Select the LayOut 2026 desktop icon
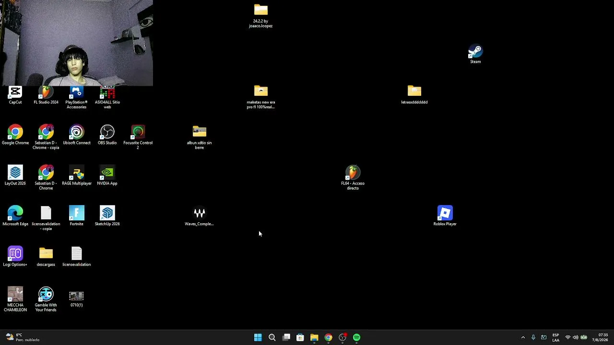The height and width of the screenshot is (345, 614). pyautogui.click(x=15, y=176)
